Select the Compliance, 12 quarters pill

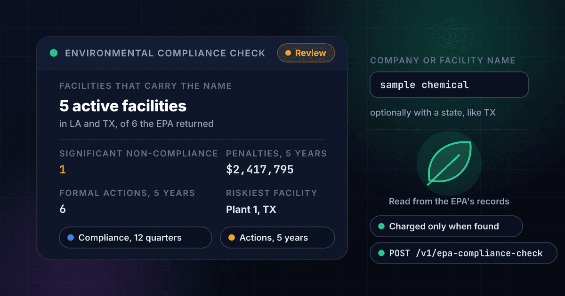click(x=136, y=238)
